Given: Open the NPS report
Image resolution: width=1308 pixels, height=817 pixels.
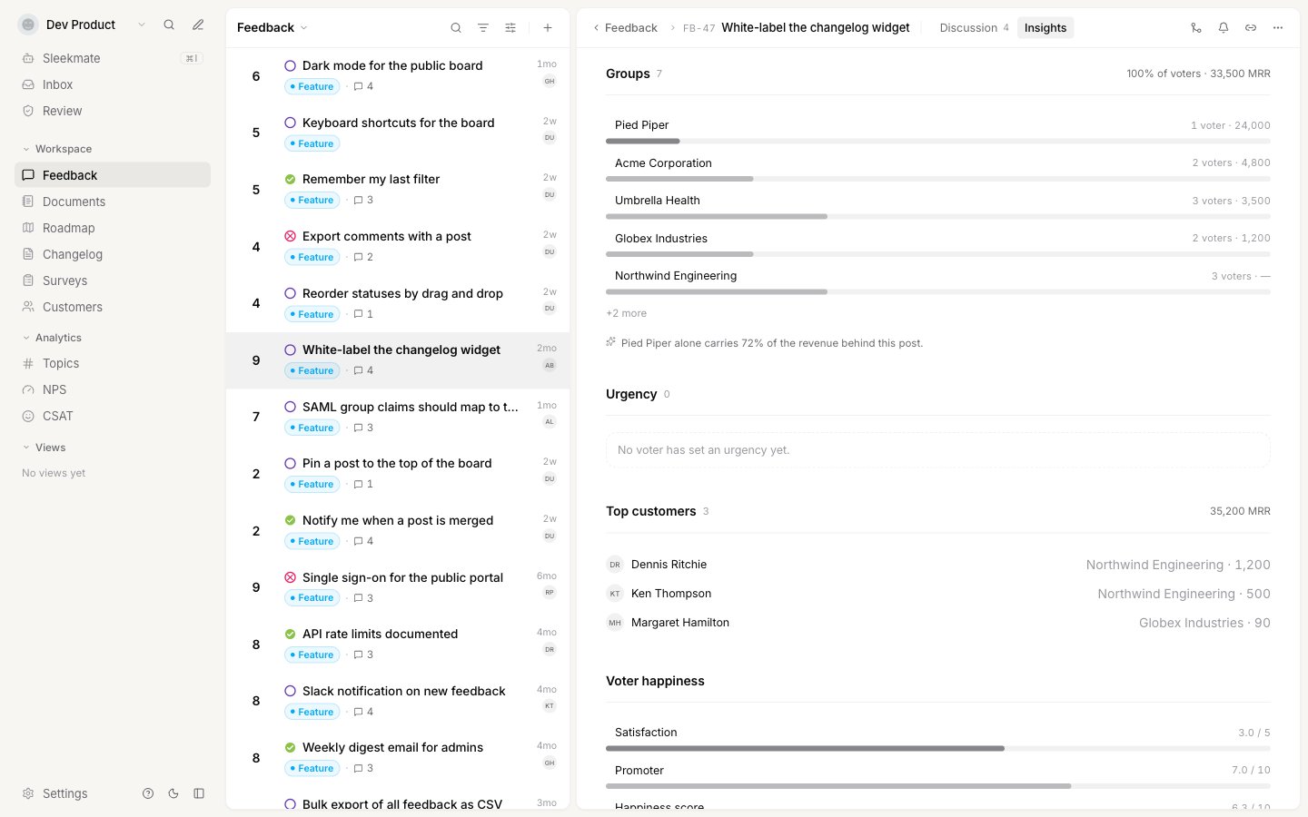Looking at the screenshot, I should point(113,389).
